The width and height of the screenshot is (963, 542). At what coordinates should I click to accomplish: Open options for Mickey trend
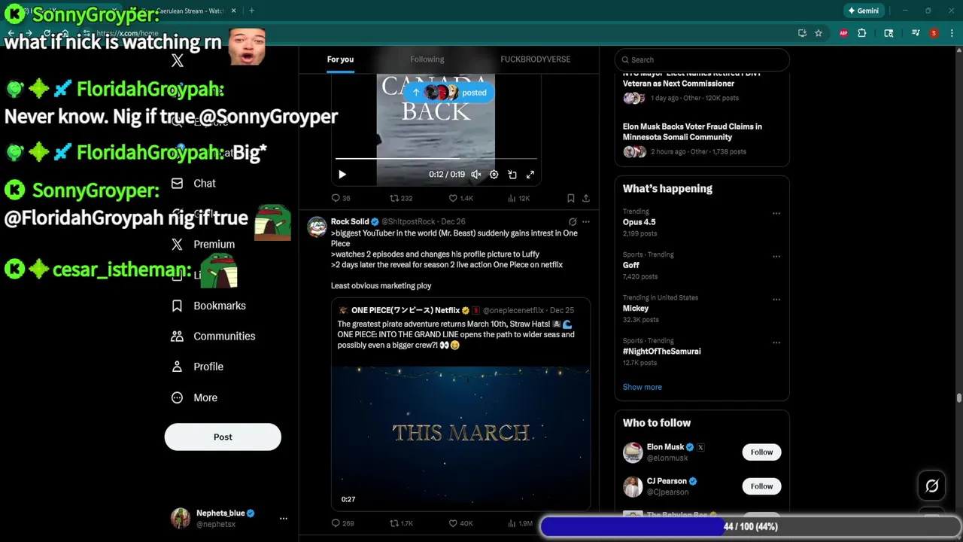pyautogui.click(x=776, y=299)
